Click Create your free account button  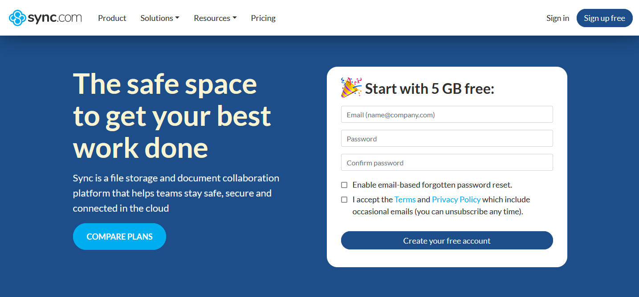(447, 241)
